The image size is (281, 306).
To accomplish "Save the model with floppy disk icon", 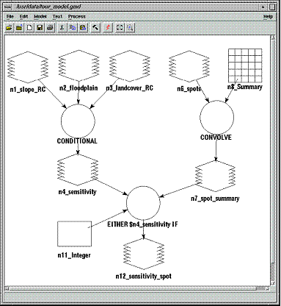I will tap(40, 27).
